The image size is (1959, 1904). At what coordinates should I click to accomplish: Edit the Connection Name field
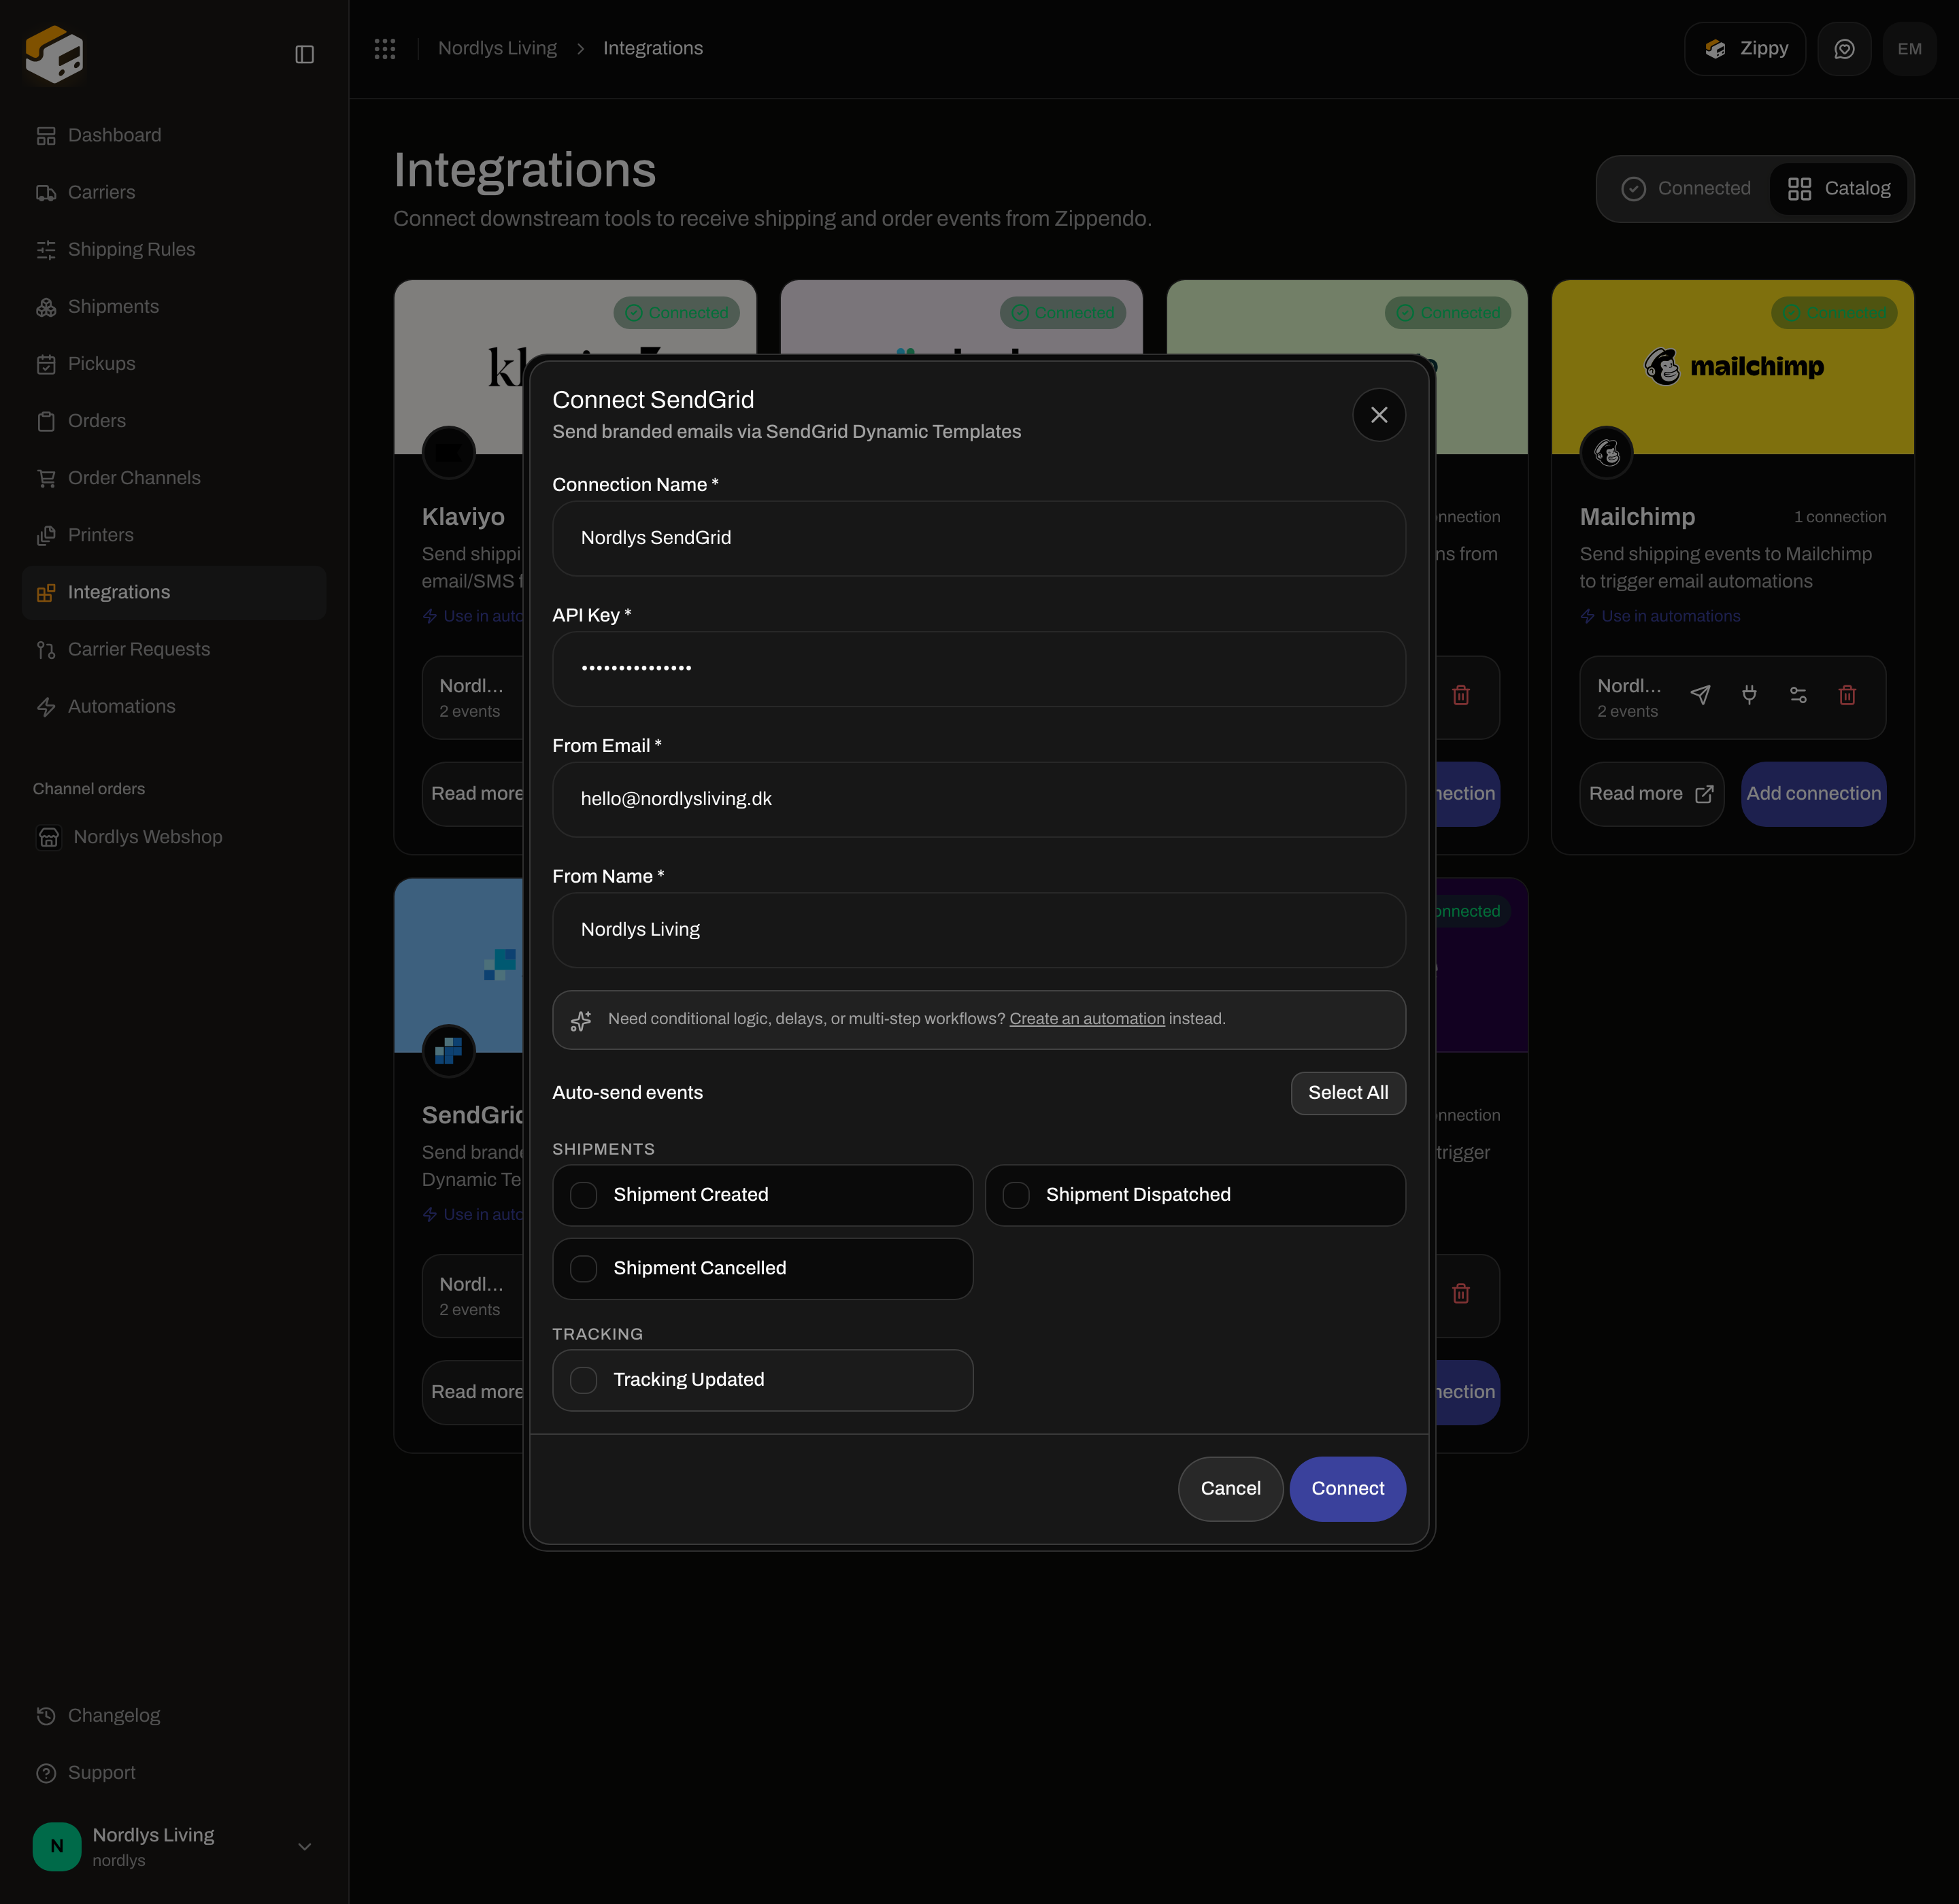tap(979, 538)
